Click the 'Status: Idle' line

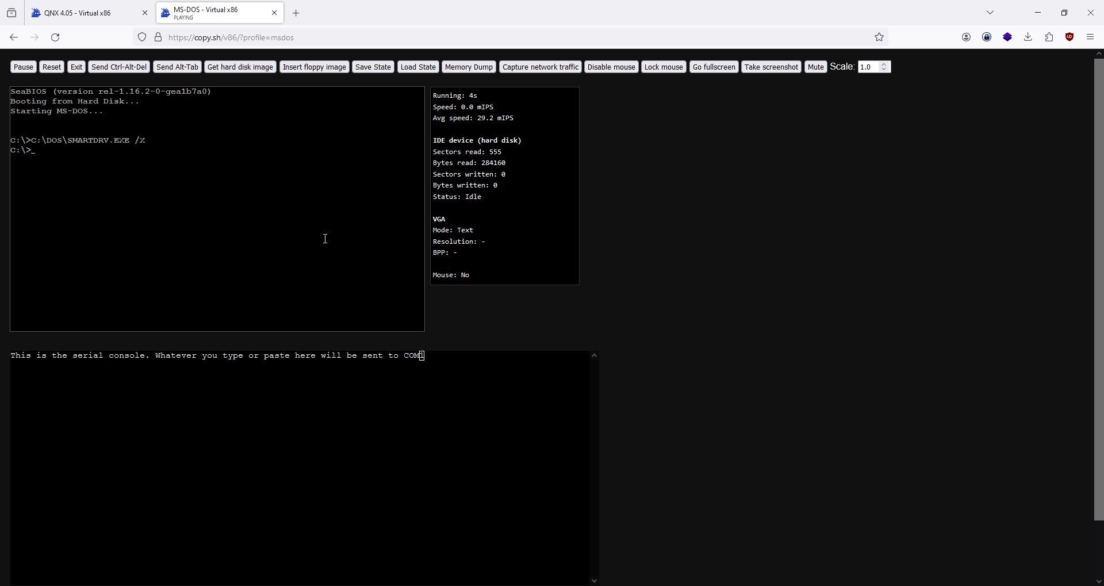[x=457, y=197]
